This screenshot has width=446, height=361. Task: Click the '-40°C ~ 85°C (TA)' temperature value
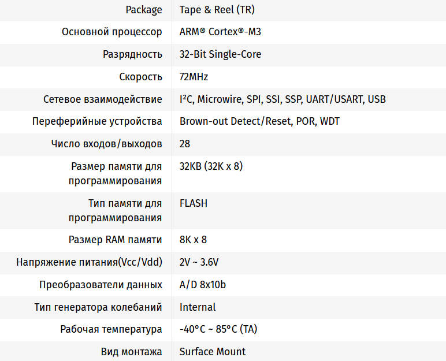[x=218, y=330]
